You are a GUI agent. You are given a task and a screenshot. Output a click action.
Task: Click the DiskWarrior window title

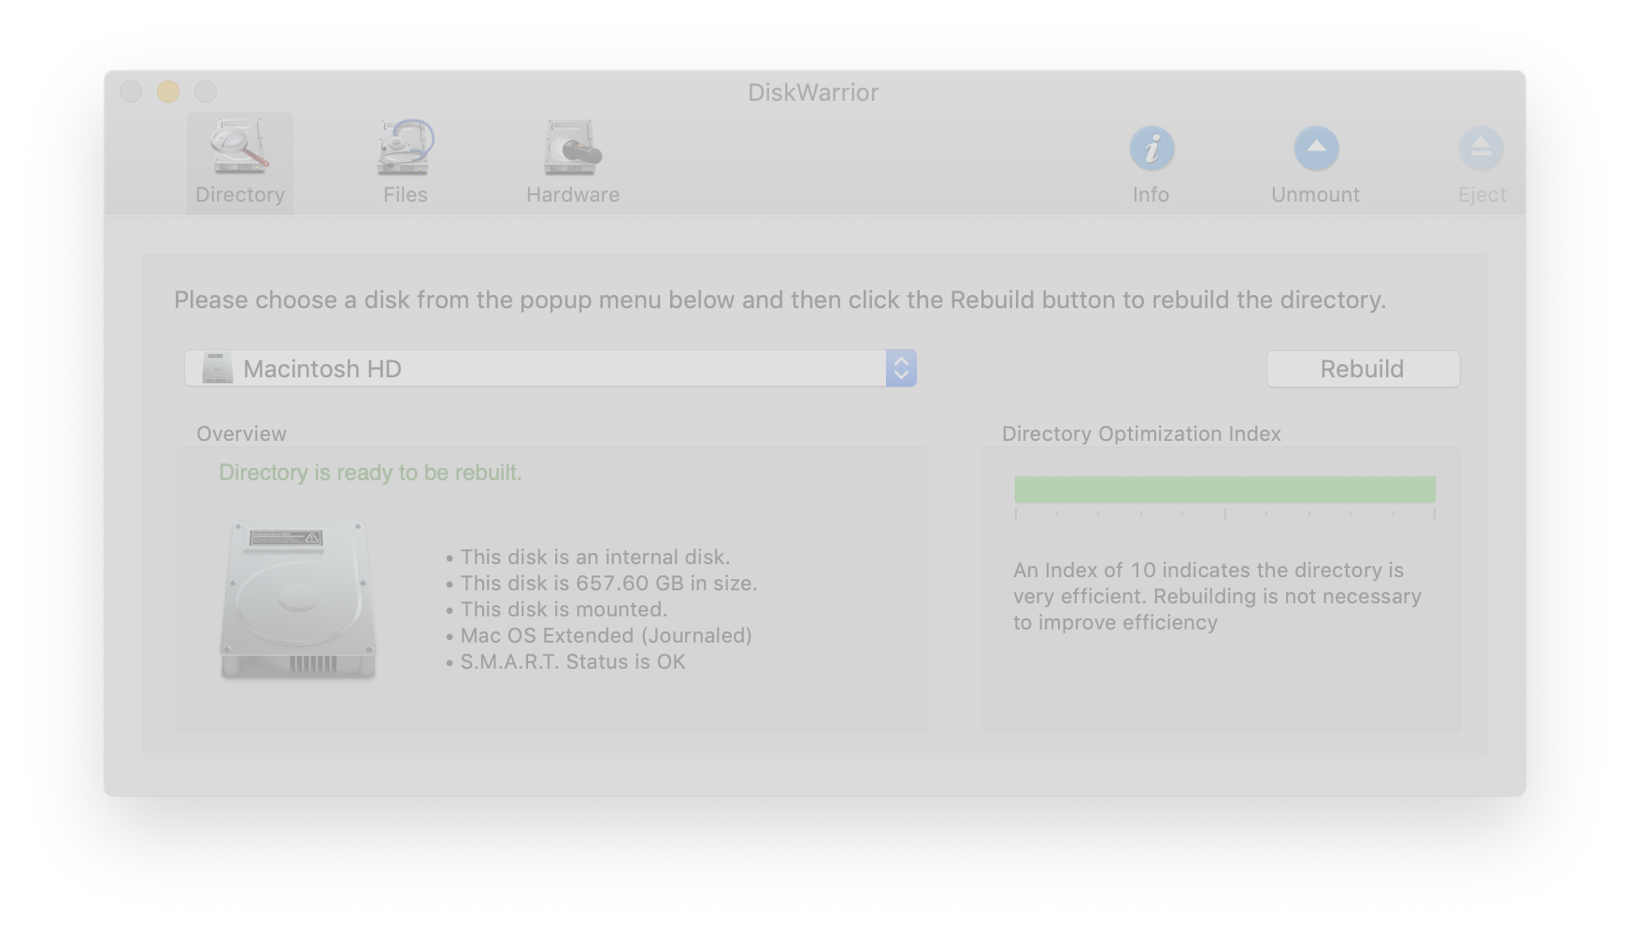point(813,92)
